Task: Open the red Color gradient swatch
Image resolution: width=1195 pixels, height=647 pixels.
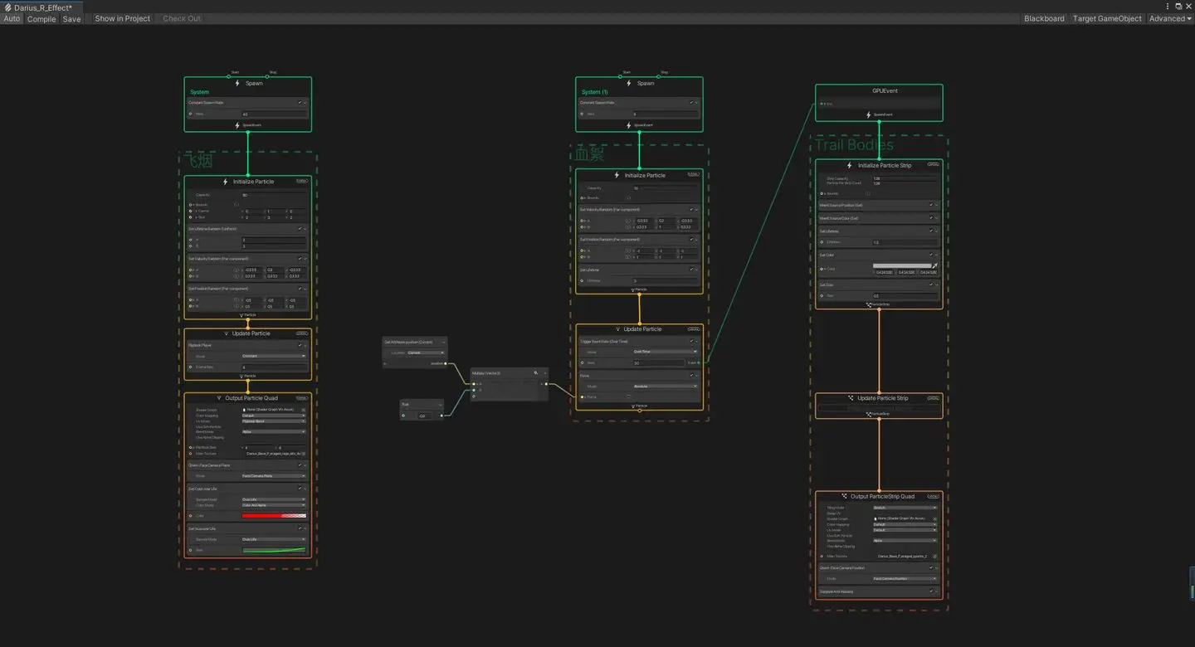Action: click(x=274, y=516)
